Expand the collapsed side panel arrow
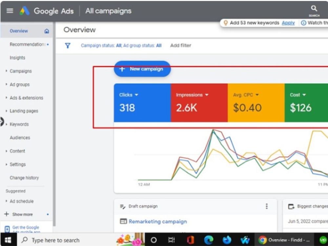 point(2,122)
